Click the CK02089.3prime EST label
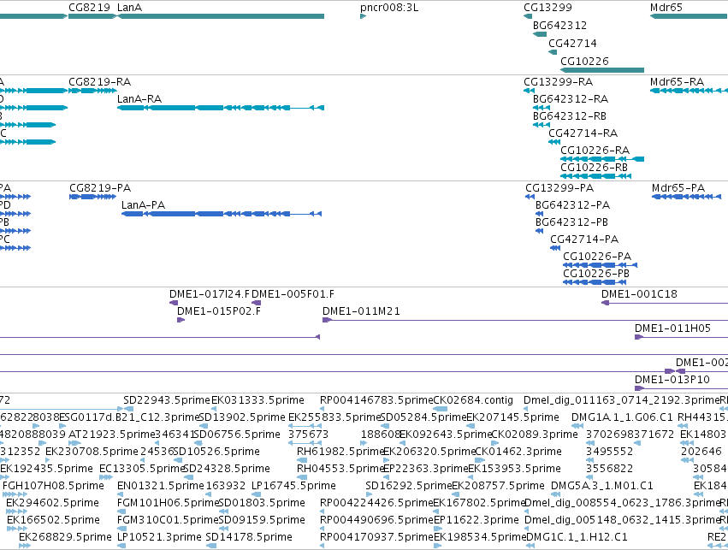Image resolution: width=728 pixels, height=550 pixels. click(535, 435)
